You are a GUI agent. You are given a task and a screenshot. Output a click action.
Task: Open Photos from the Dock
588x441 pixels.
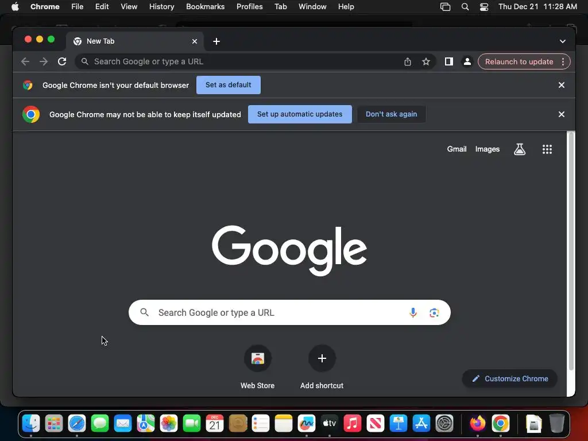169,424
